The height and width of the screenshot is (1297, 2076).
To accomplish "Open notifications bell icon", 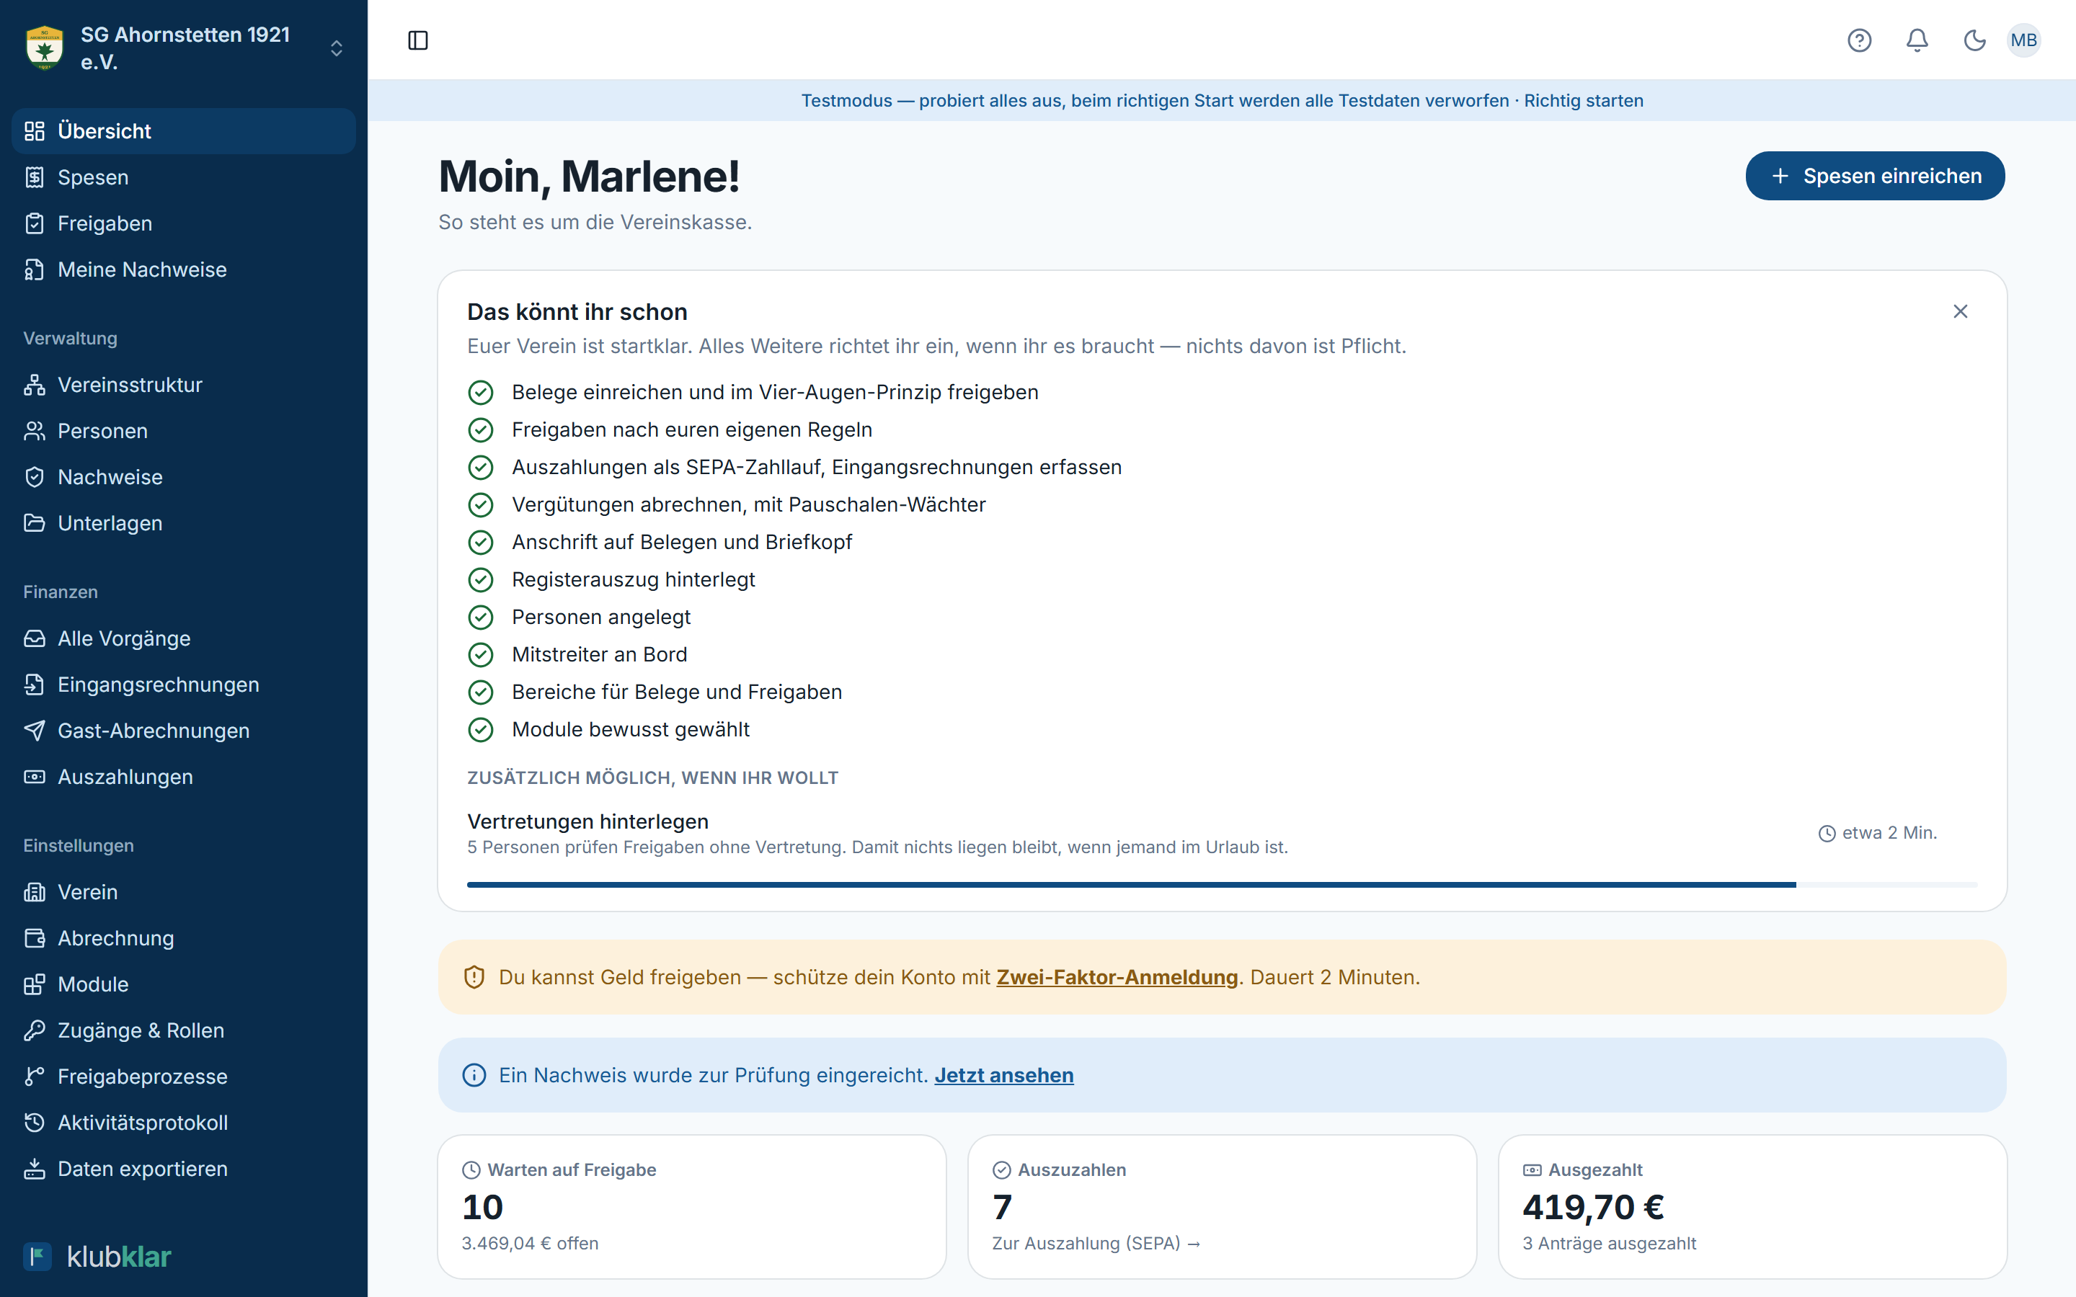I will point(1917,40).
